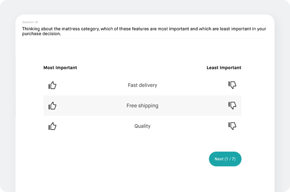Screen dimensions: 290x192
Task: Mark Fast delivery as least important thumbs-down
Action: pyautogui.click(x=232, y=85)
